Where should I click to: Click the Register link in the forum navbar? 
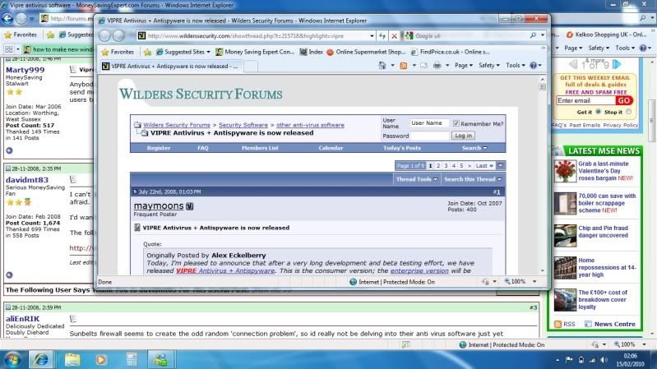159,148
